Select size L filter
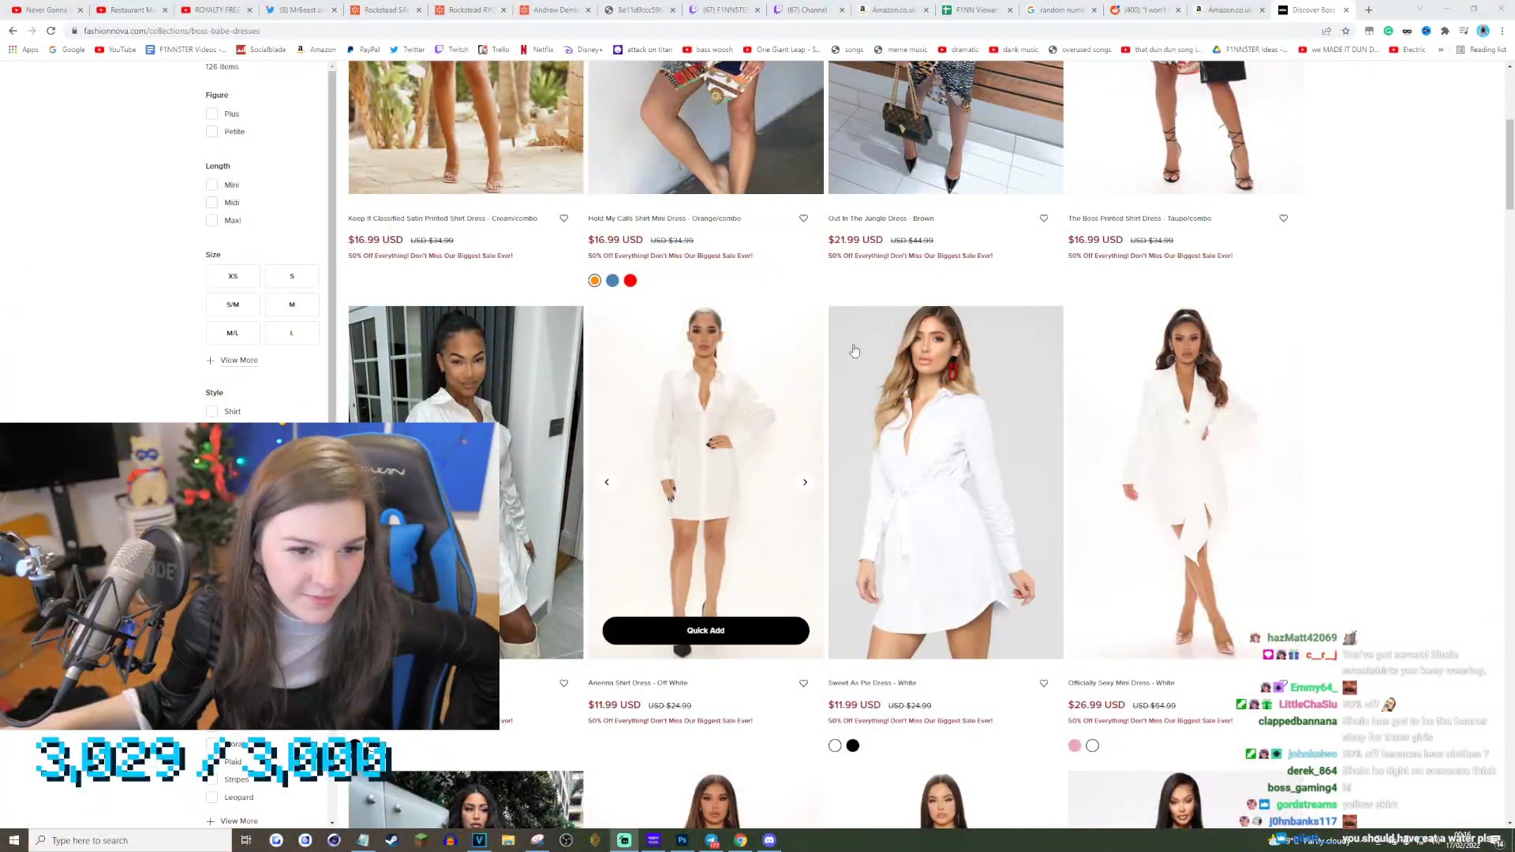The image size is (1515, 852). coord(292,333)
